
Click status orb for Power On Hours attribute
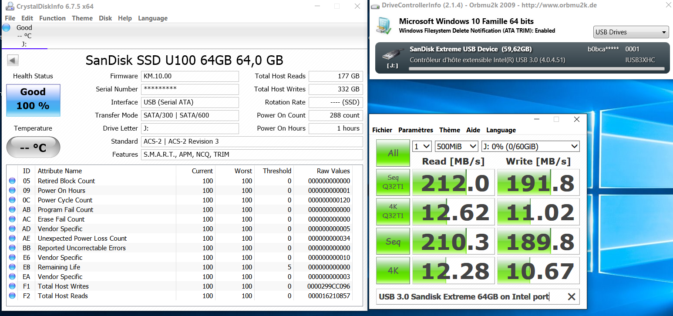[12, 190]
